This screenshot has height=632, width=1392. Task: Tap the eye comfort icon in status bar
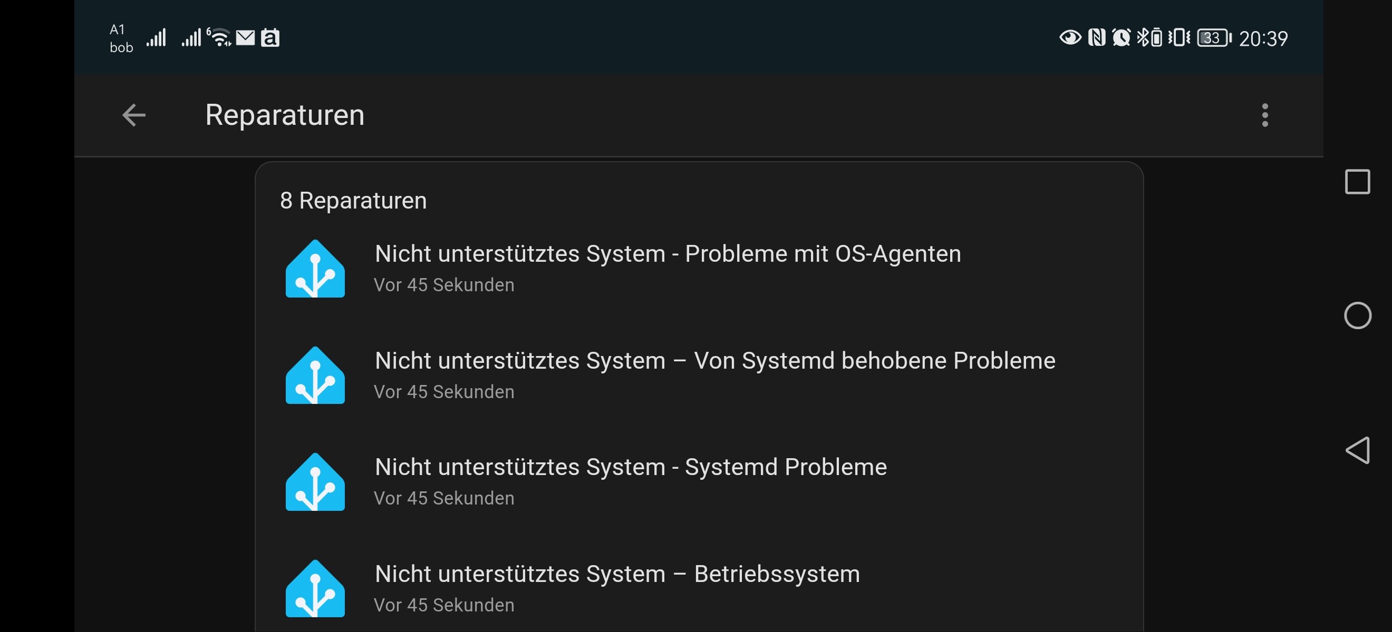[1069, 37]
